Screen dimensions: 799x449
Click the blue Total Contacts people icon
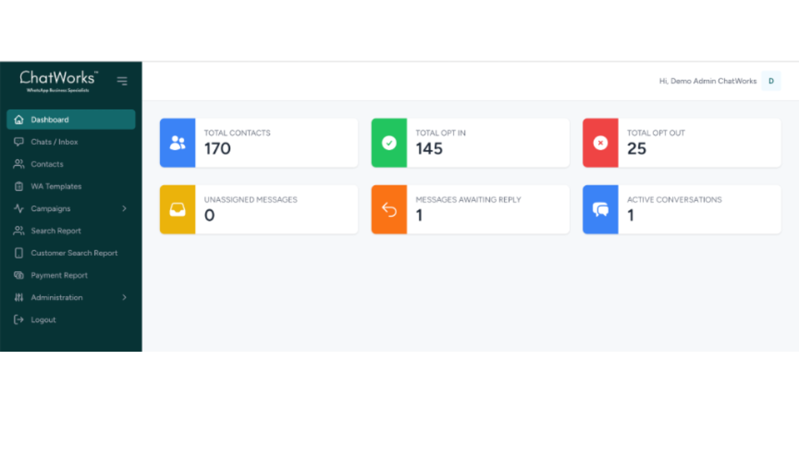click(178, 143)
